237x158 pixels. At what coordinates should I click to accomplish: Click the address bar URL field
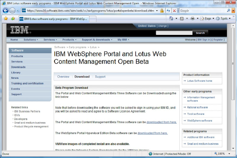click(x=90, y=11)
